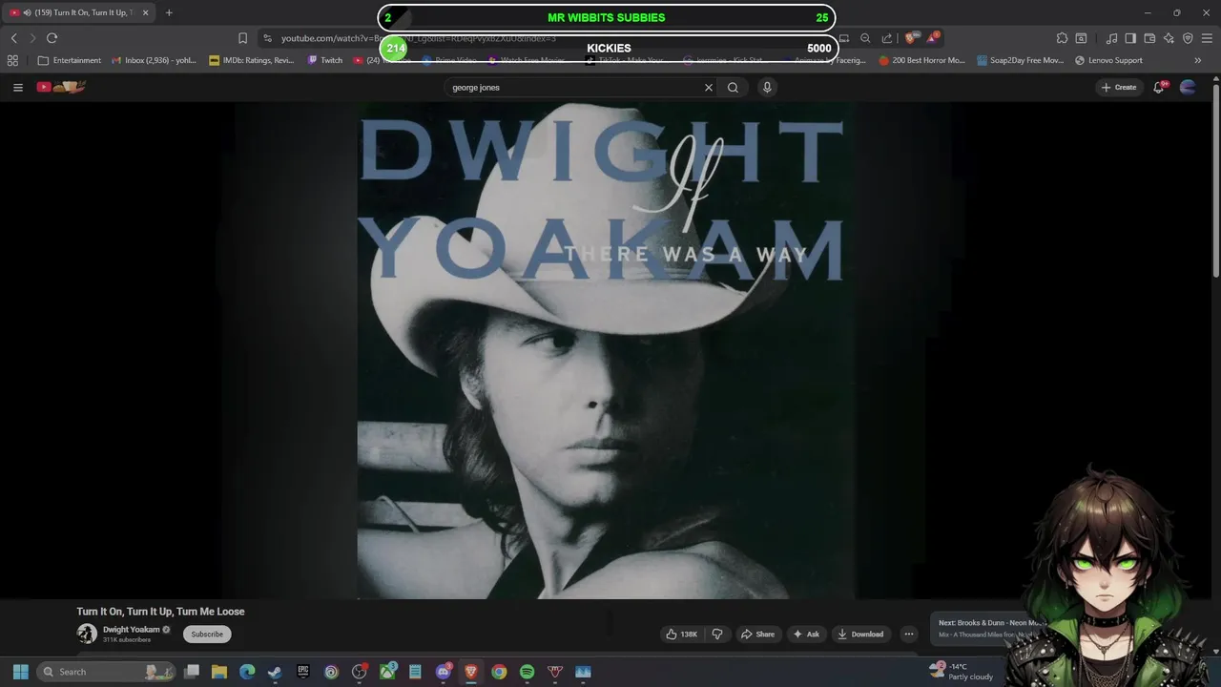
Task: Click the Create button
Action: tap(1119, 87)
